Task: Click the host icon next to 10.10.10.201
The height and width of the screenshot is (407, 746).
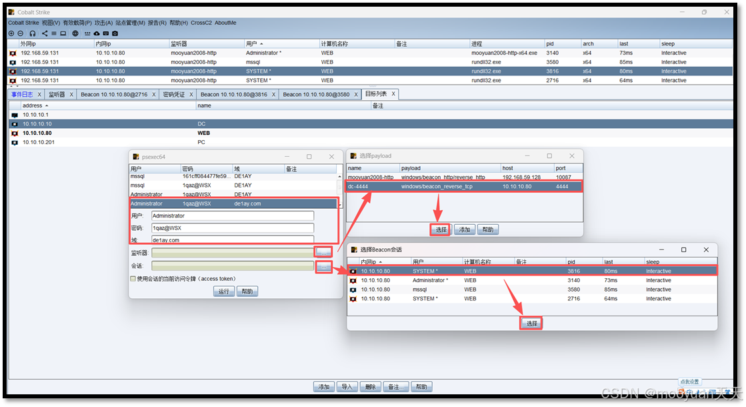Action: tap(15, 142)
